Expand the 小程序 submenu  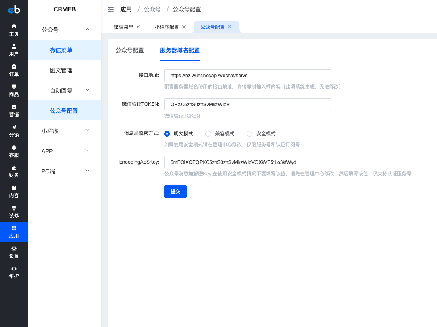point(87,131)
